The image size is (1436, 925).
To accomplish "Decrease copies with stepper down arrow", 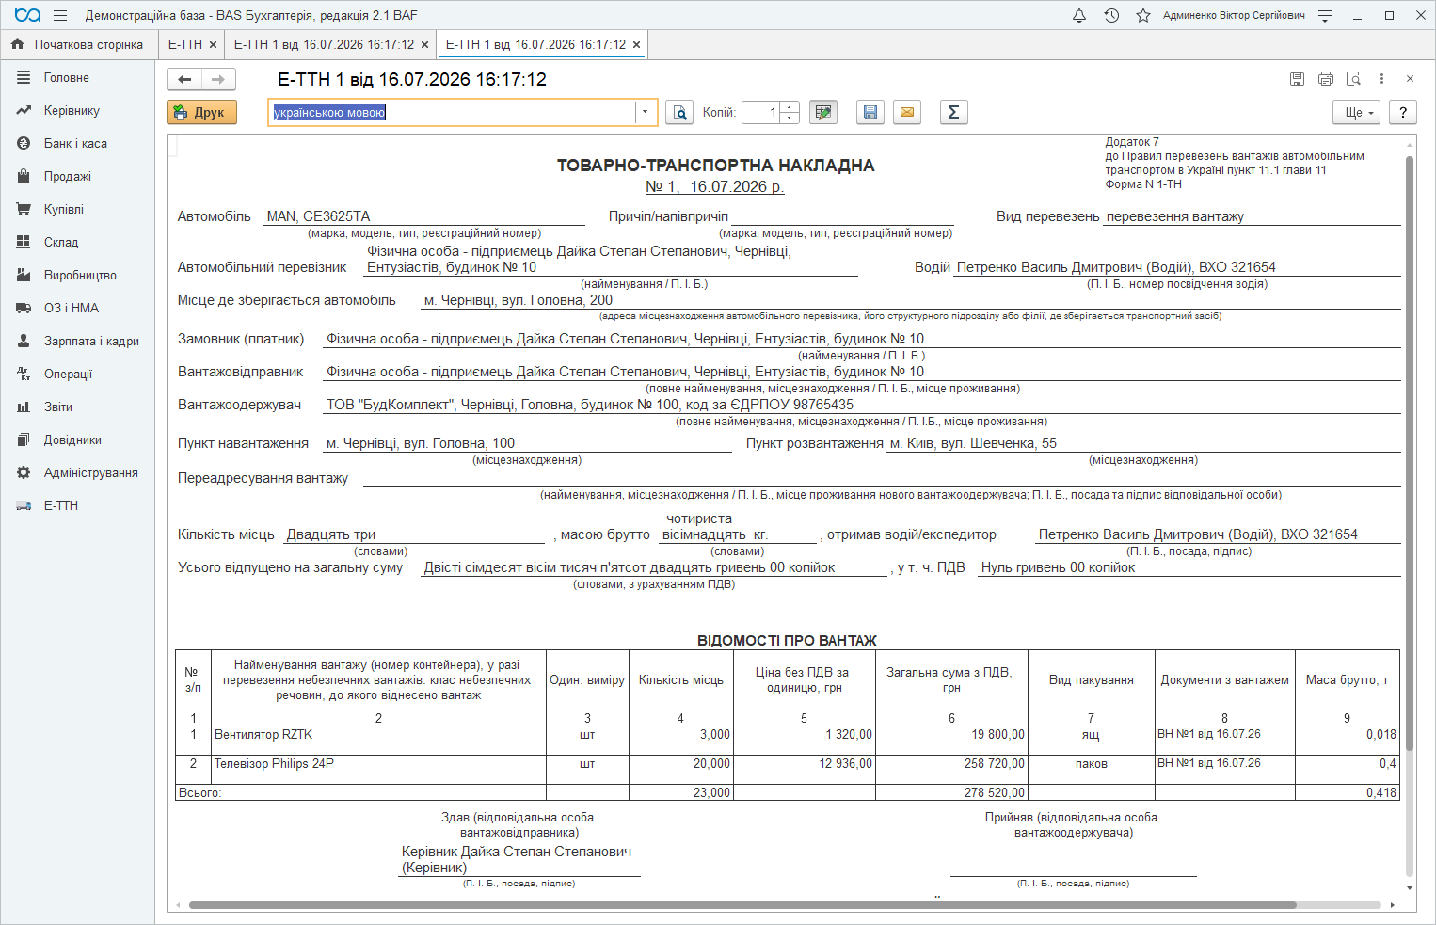I will coord(790,118).
